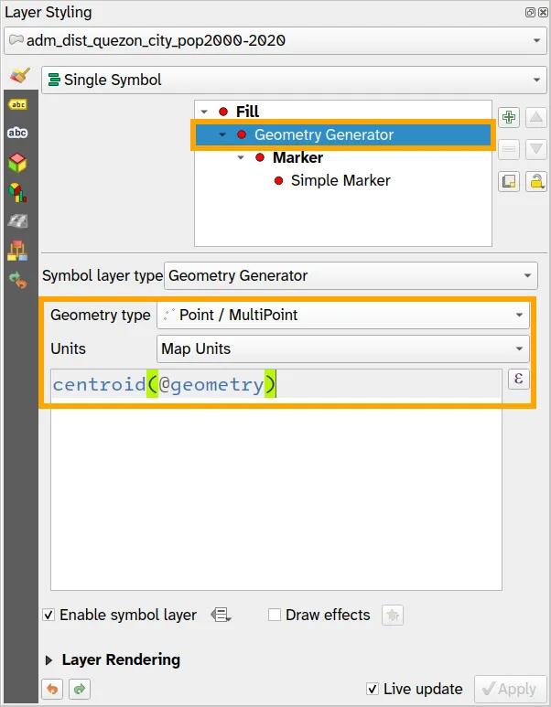551x707 pixels.
Task: Expand the Layer Rendering section
Action: [x=49, y=659]
